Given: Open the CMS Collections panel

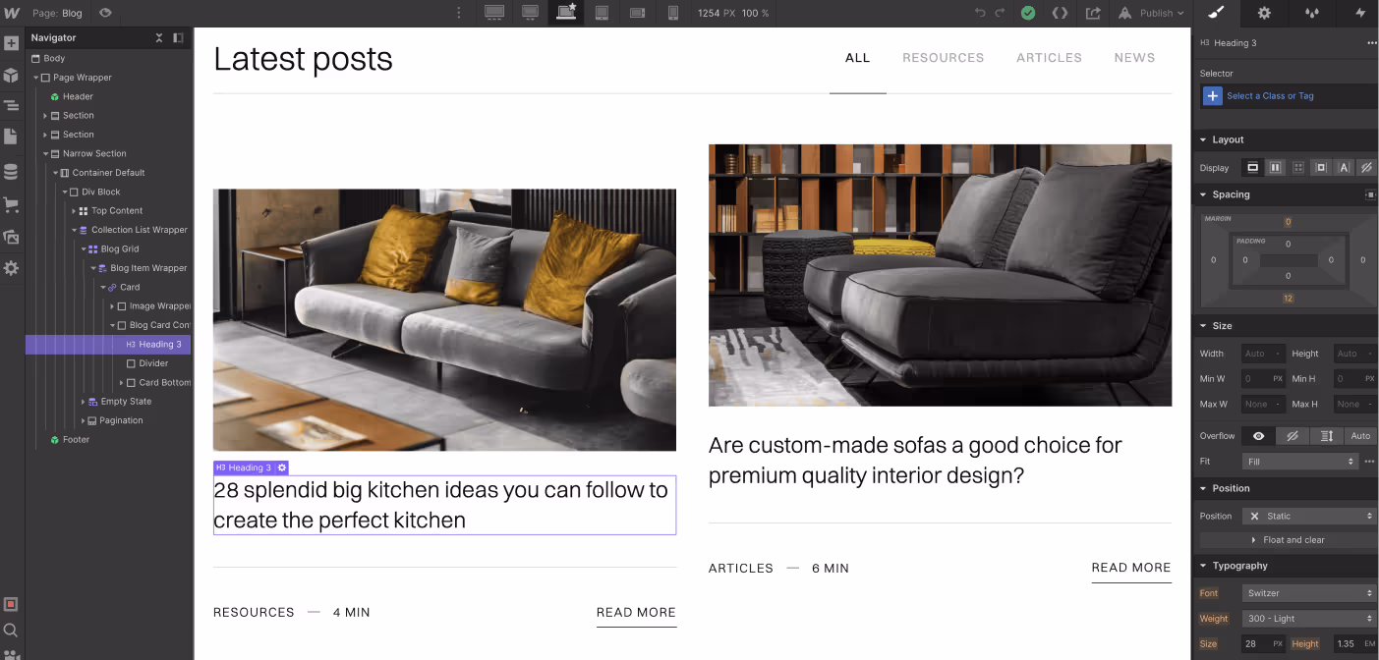Looking at the screenshot, I should [12, 171].
